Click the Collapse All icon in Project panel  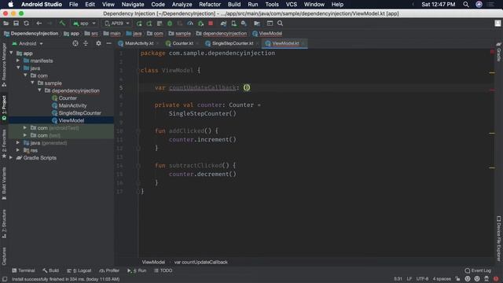86,43
